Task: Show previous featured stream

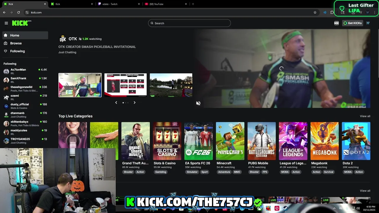Action: (x=116, y=103)
